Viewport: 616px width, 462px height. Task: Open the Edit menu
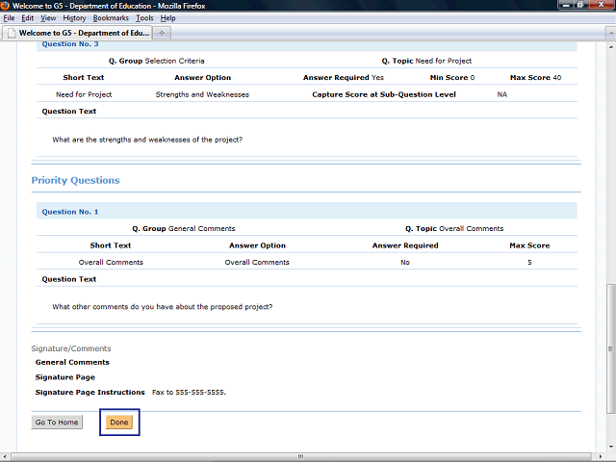[x=28, y=18]
